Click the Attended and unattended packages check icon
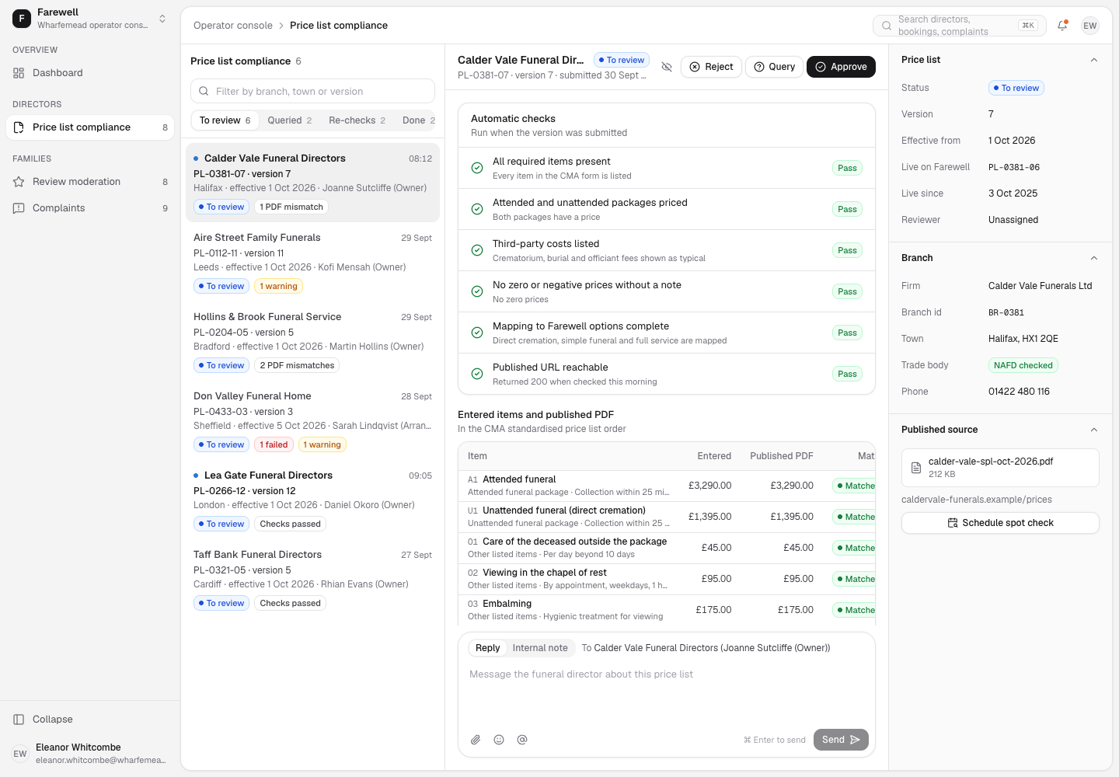This screenshot has width=1119, height=777. 477,209
